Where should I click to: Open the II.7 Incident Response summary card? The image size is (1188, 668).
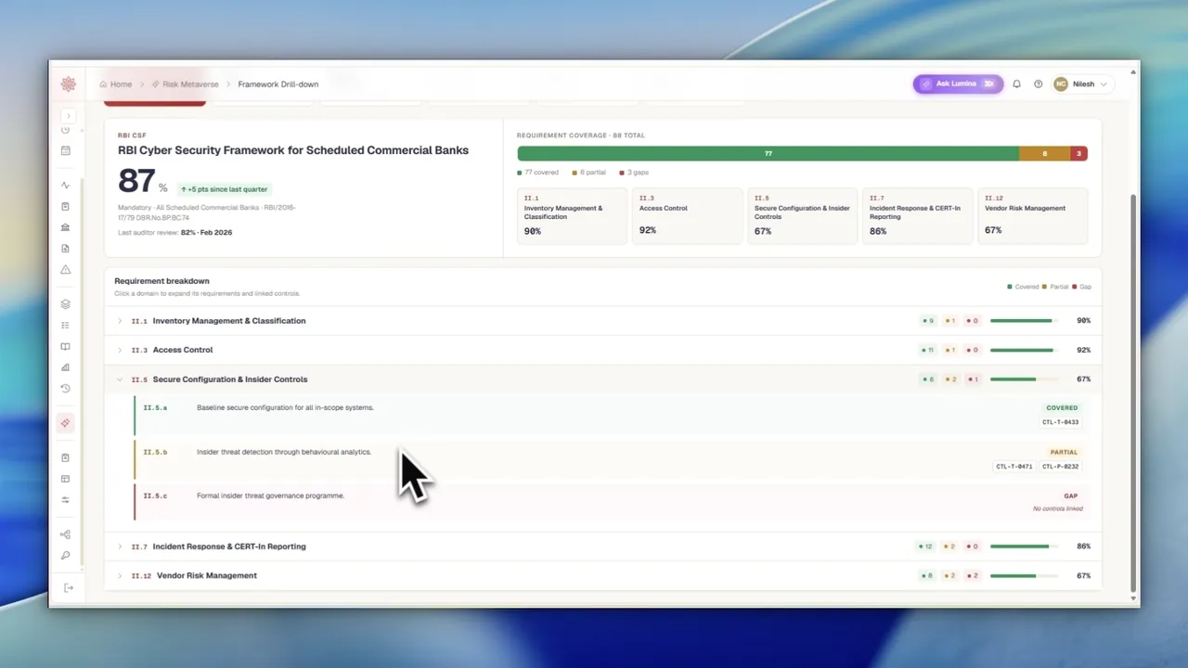coord(917,216)
